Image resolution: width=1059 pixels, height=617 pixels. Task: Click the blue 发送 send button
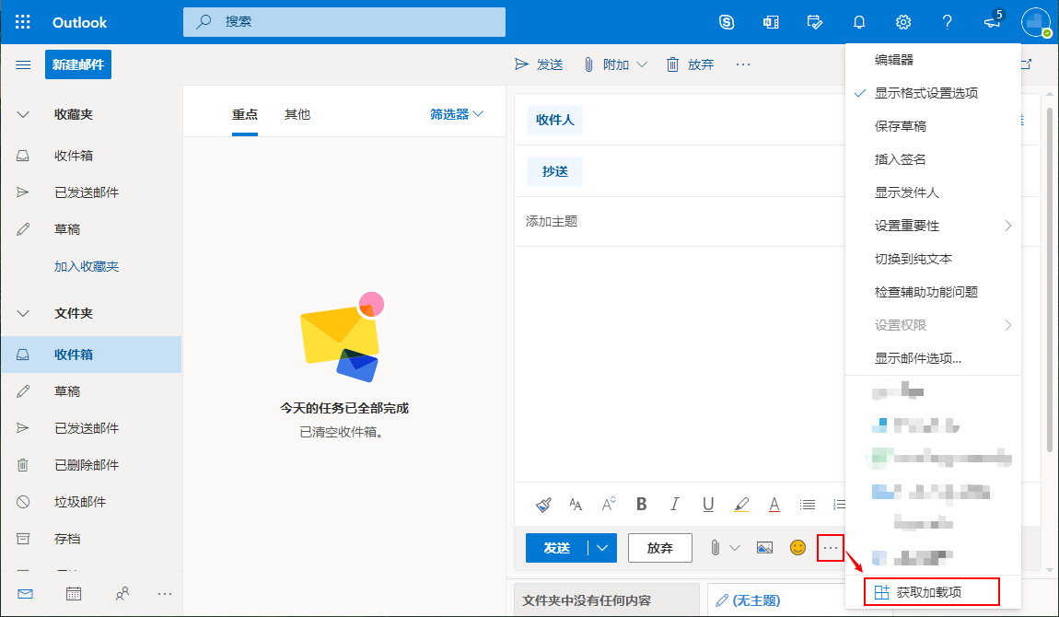coord(557,548)
